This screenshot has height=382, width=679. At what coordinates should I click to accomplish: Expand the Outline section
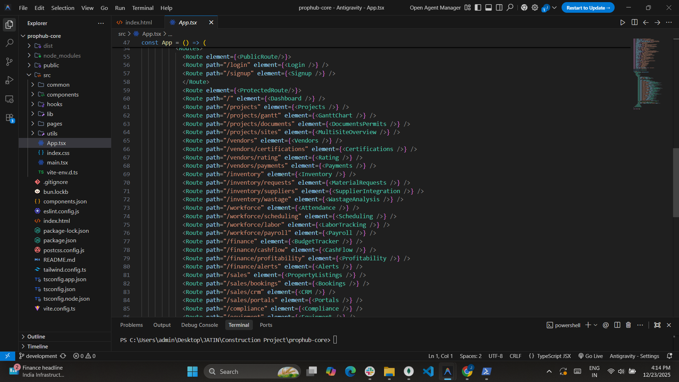pos(36,336)
